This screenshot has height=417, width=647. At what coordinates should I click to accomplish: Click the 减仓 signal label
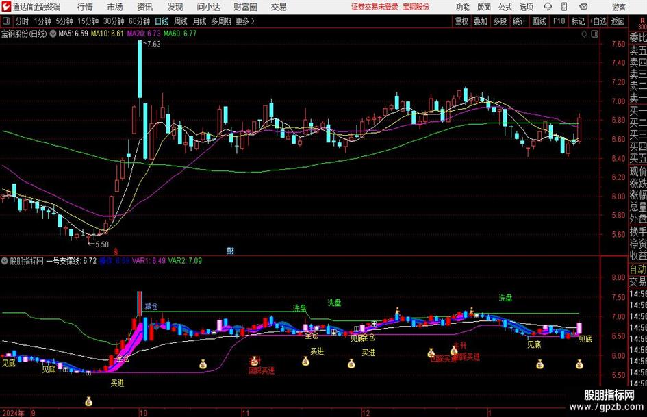point(151,307)
